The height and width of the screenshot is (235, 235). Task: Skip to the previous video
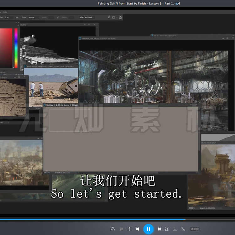coord(138,229)
